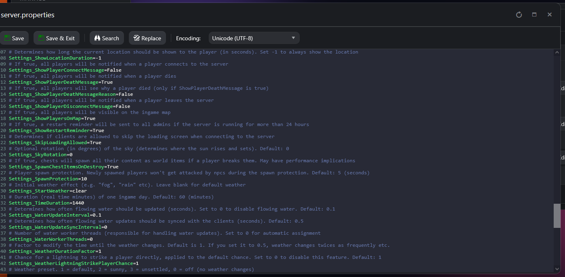The height and width of the screenshot is (277, 565).
Task: Click the Settings_ShowPlayersOnMap=True line
Action: point(52,118)
